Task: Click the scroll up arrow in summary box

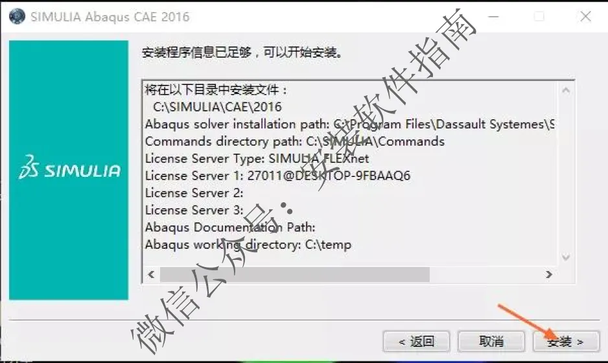Action: (566, 90)
